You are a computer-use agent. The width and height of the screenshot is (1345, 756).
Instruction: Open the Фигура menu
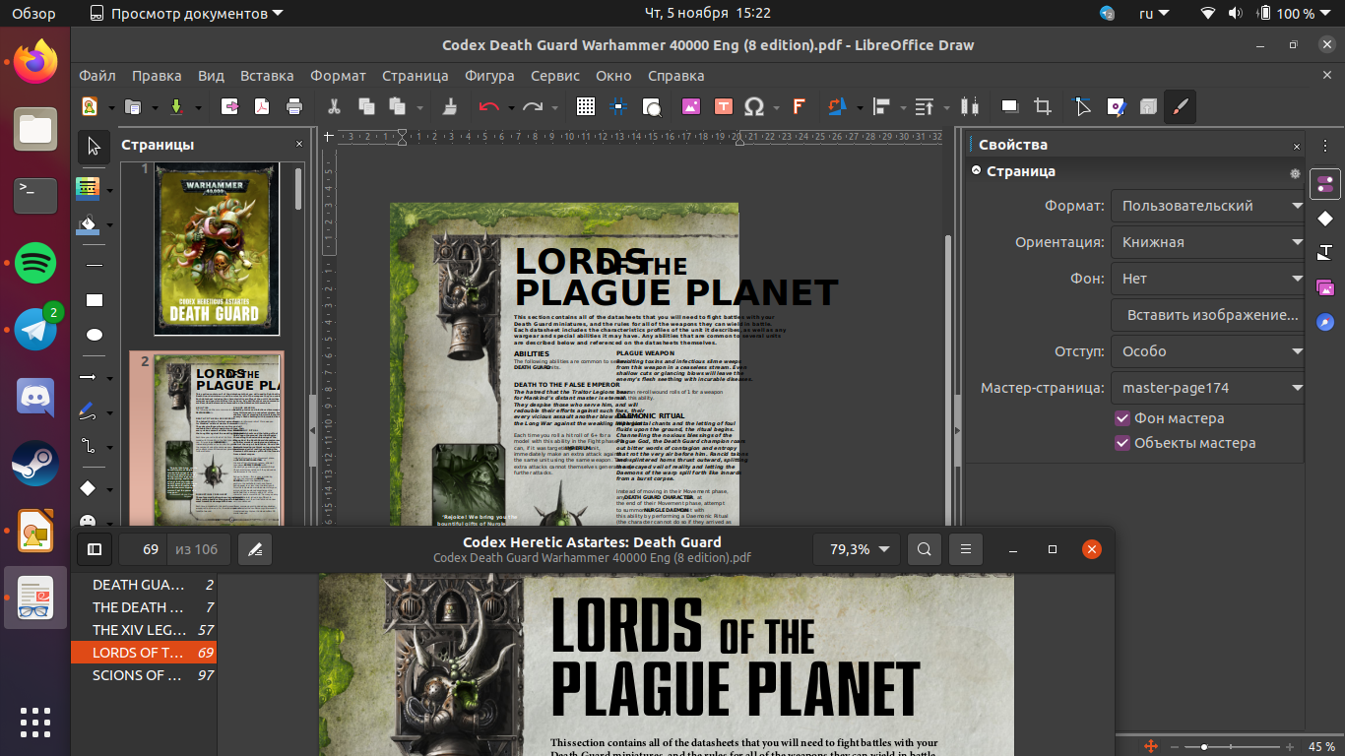point(489,76)
